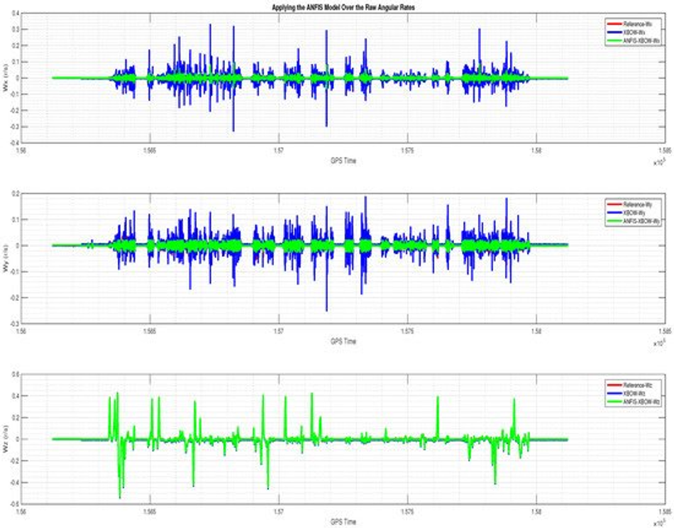Click the Reference-Wy entry in middle legend

click(632, 204)
